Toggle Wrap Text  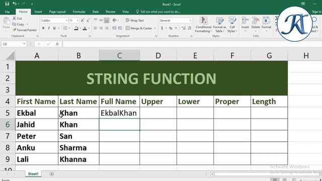click(134, 21)
